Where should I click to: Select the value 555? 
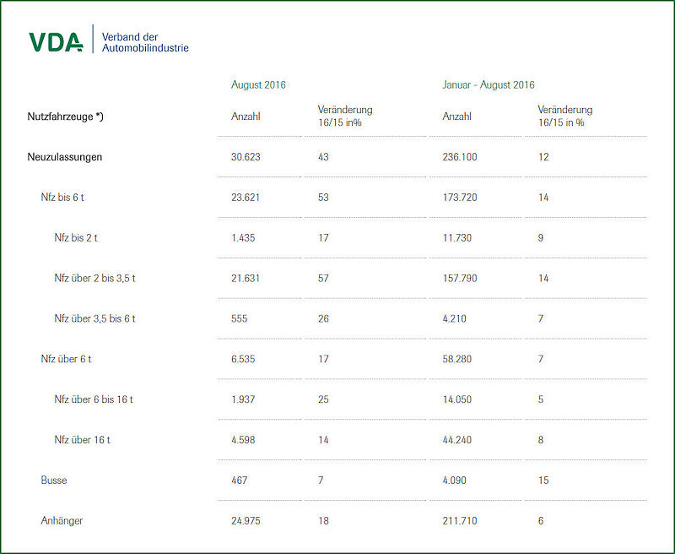(240, 318)
